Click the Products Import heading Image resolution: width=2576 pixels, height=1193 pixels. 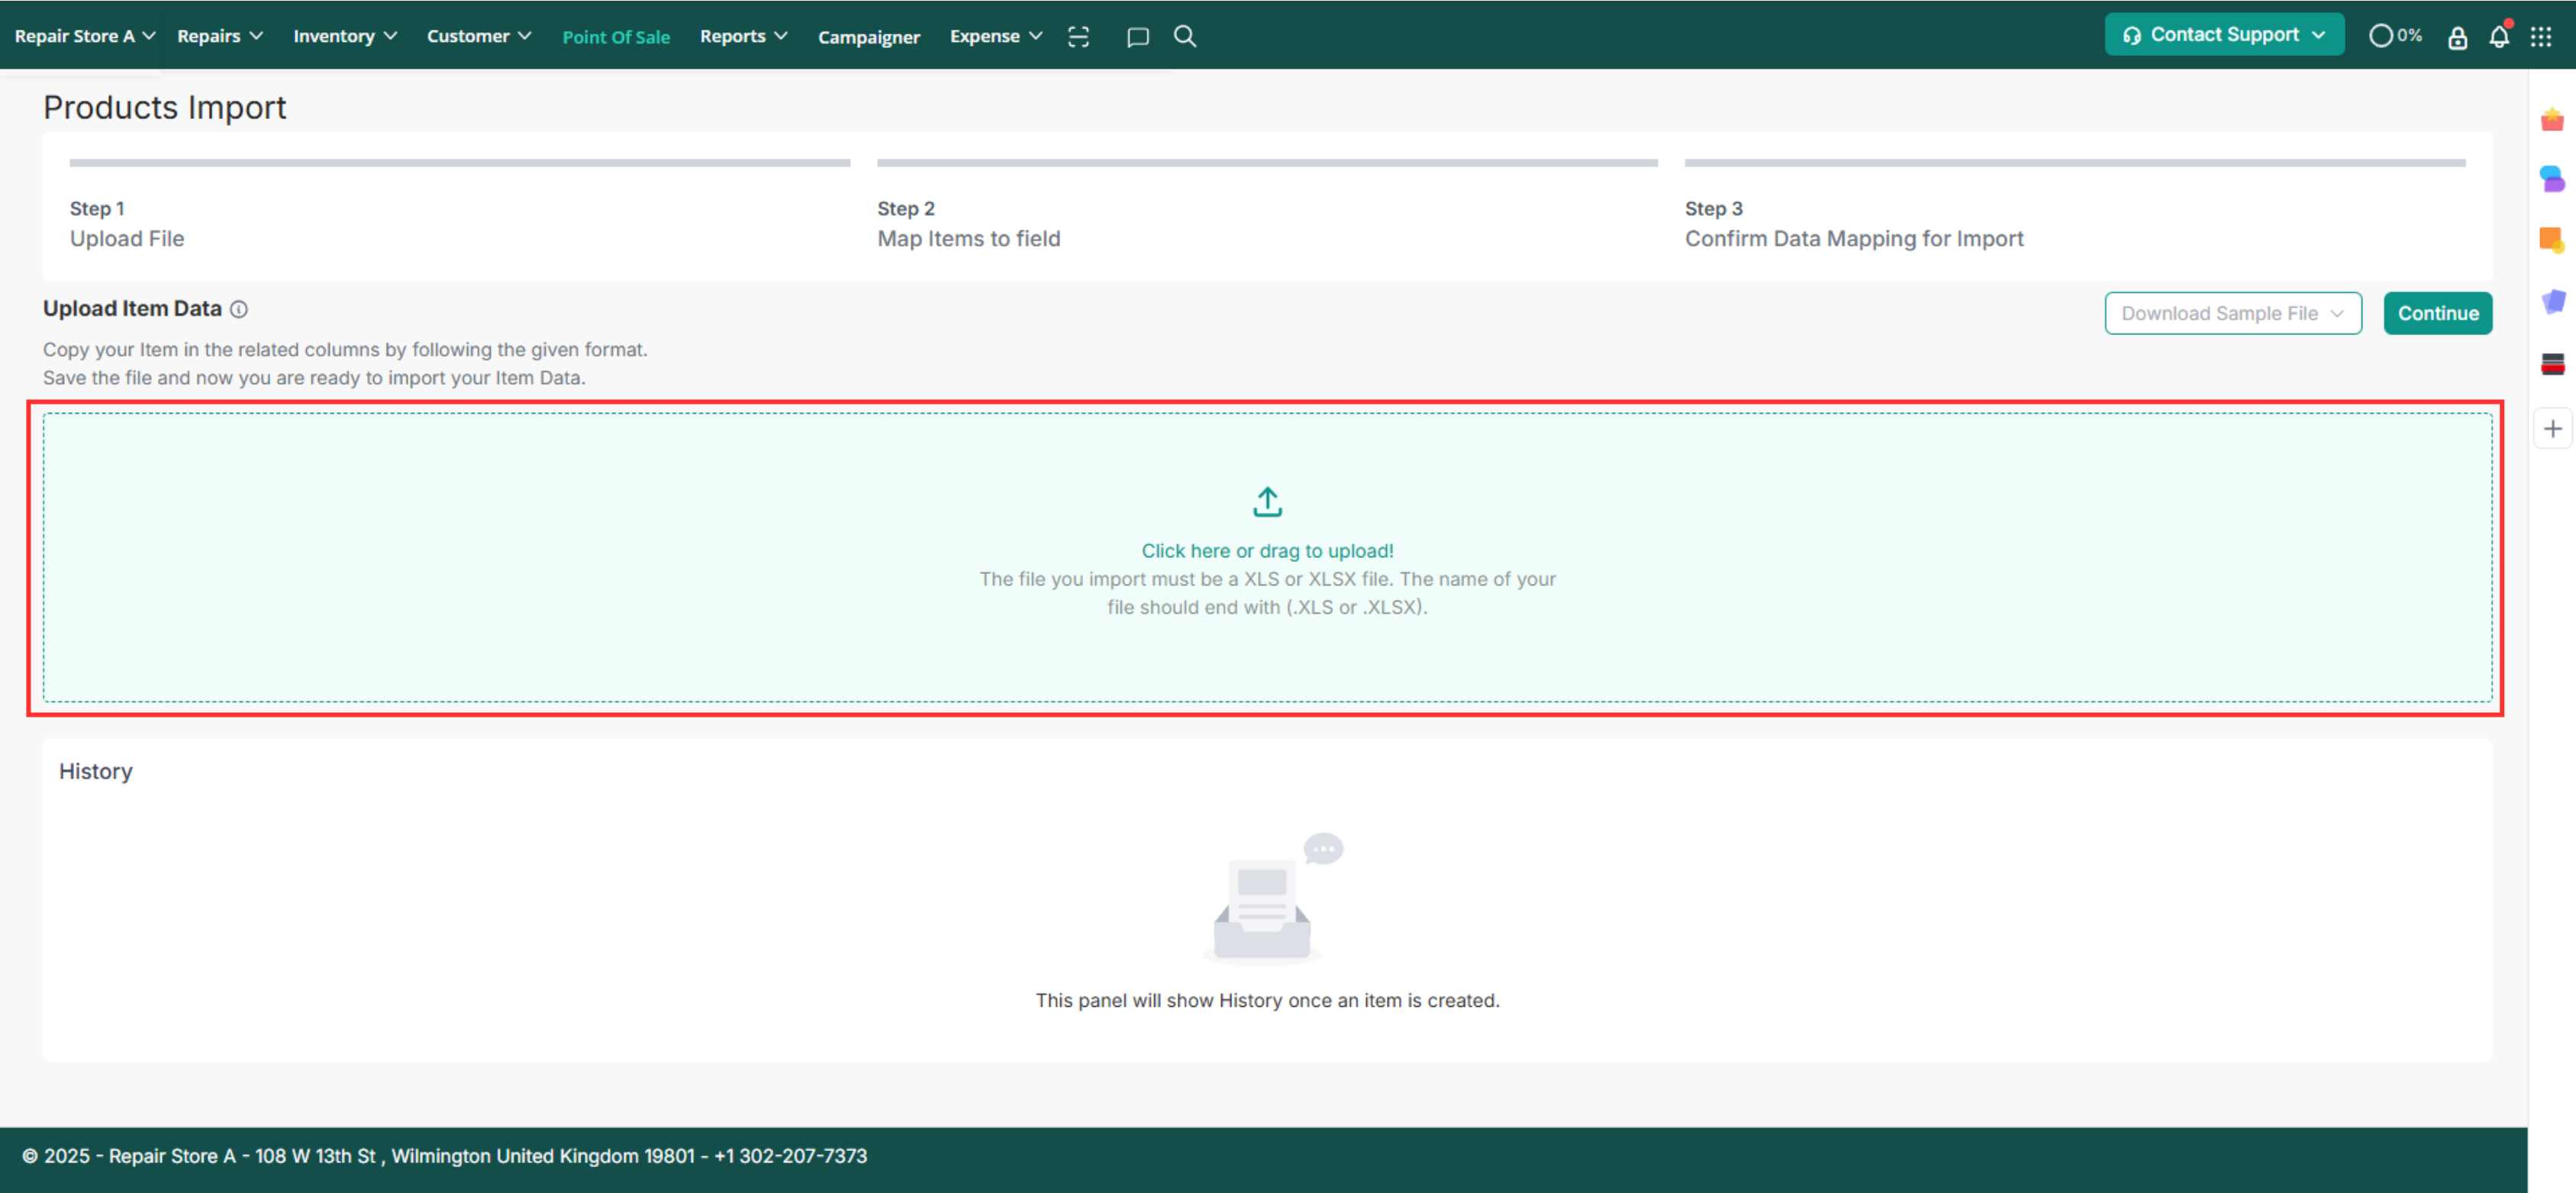164,107
